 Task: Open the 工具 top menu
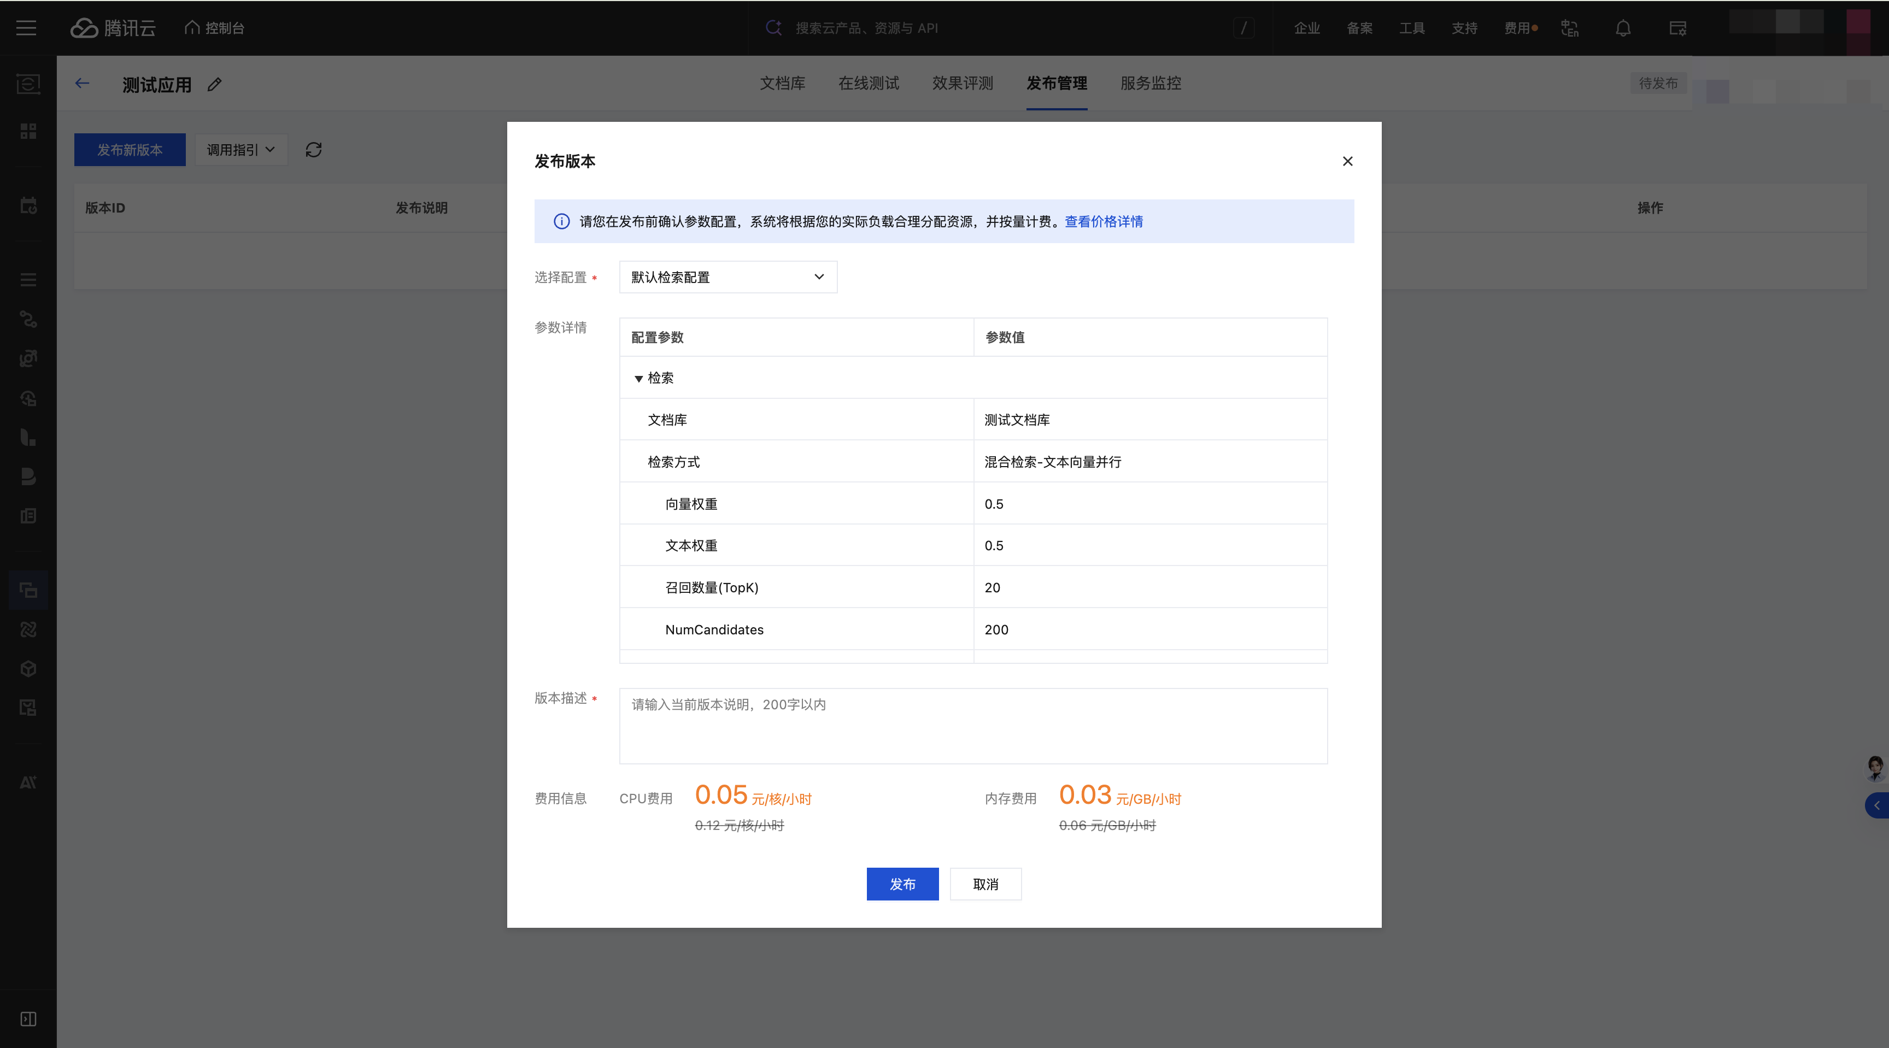click(1412, 28)
